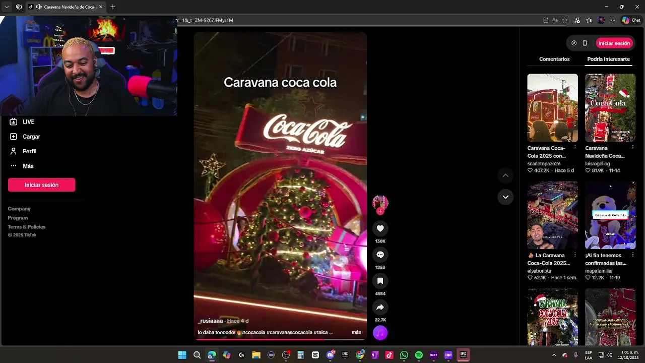This screenshot has width=645, height=363.
Task: Open the Windows Start menu
Action: click(182, 355)
